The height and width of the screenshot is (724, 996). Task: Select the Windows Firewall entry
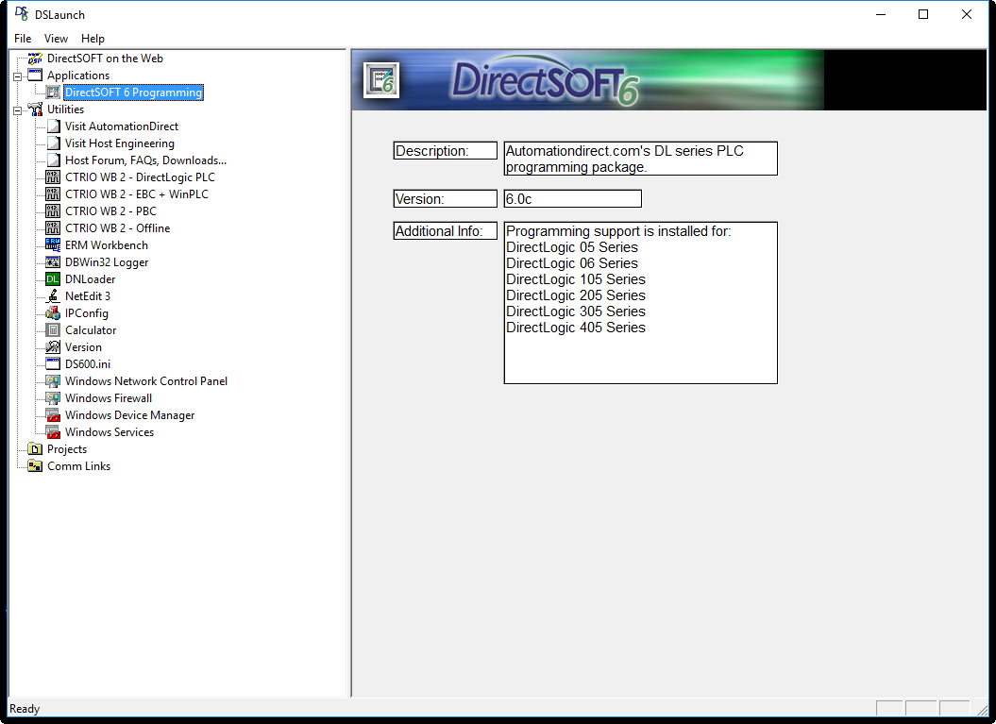click(109, 398)
